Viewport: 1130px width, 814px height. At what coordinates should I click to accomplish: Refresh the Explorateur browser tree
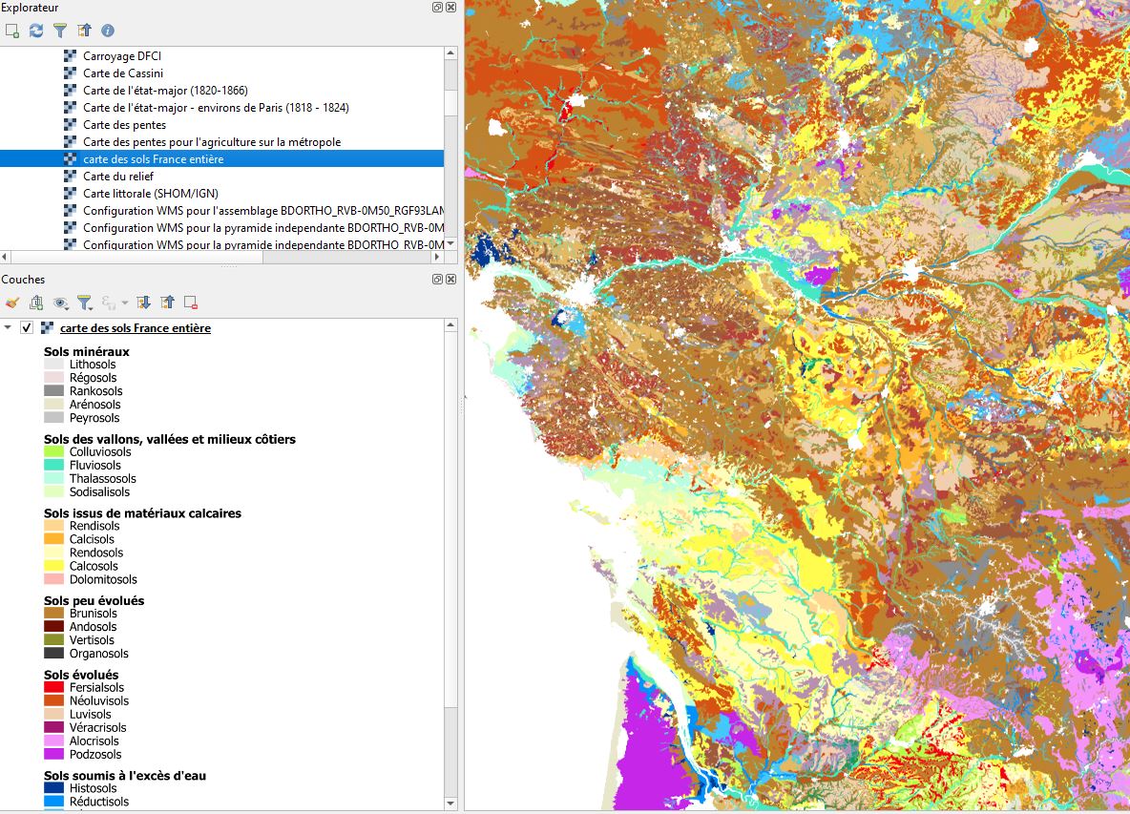36,31
